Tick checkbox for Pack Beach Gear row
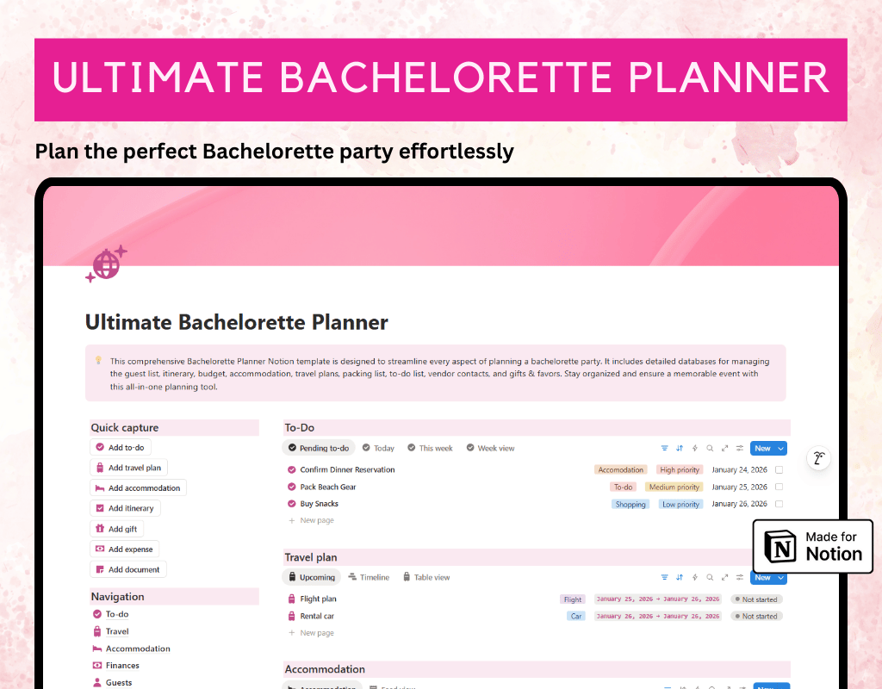This screenshot has width=882, height=689. point(779,487)
